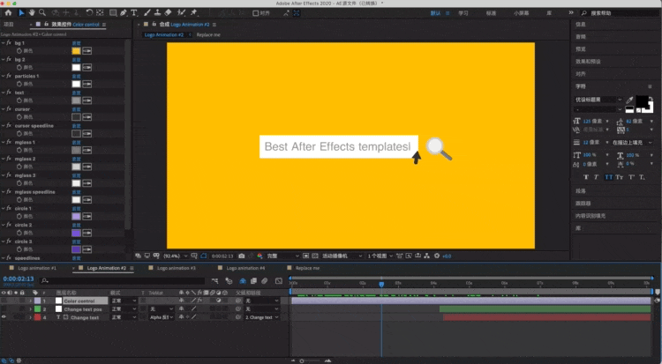Toggle visibility eye for Change text layer
662x364 pixels.
(x=4, y=317)
